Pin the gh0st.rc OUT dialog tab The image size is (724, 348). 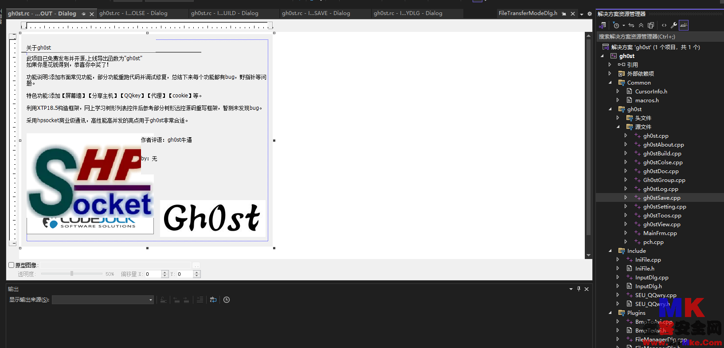coord(83,14)
